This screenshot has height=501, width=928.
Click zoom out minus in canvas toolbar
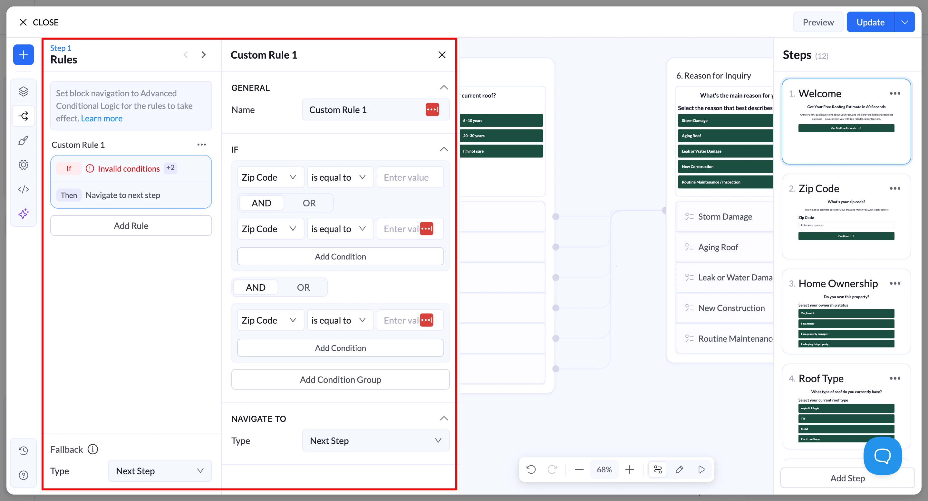coord(579,469)
